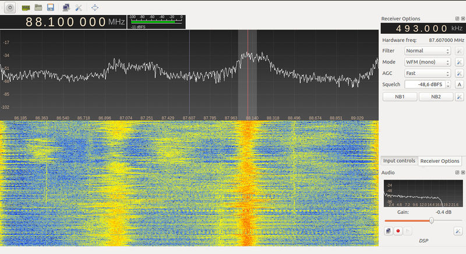
Task: Open the I/O device configuration icon
Action: coord(26,7)
